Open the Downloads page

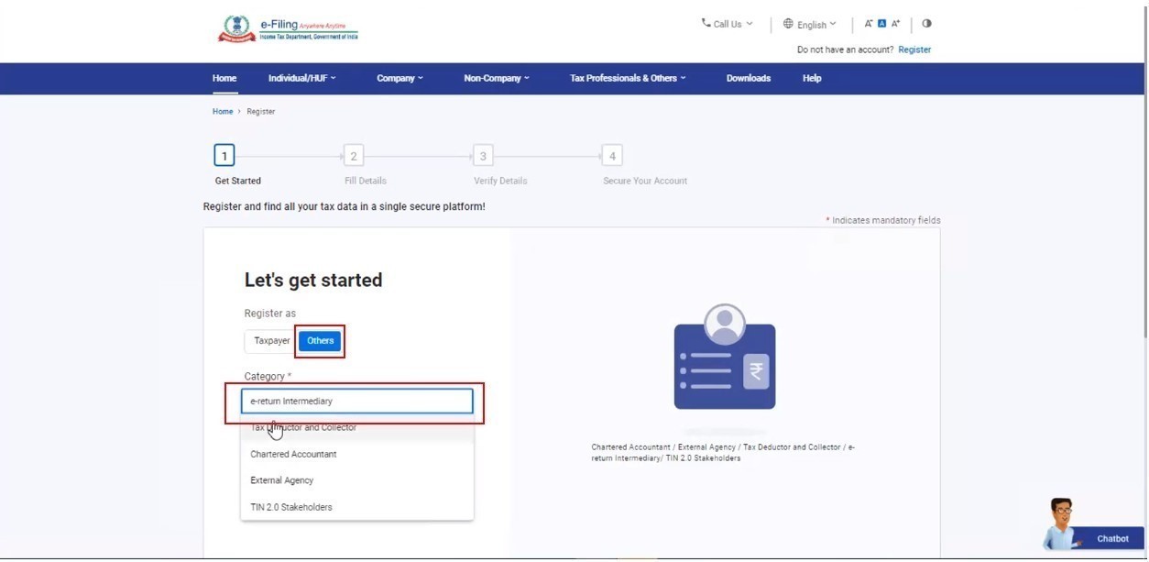(x=748, y=79)
